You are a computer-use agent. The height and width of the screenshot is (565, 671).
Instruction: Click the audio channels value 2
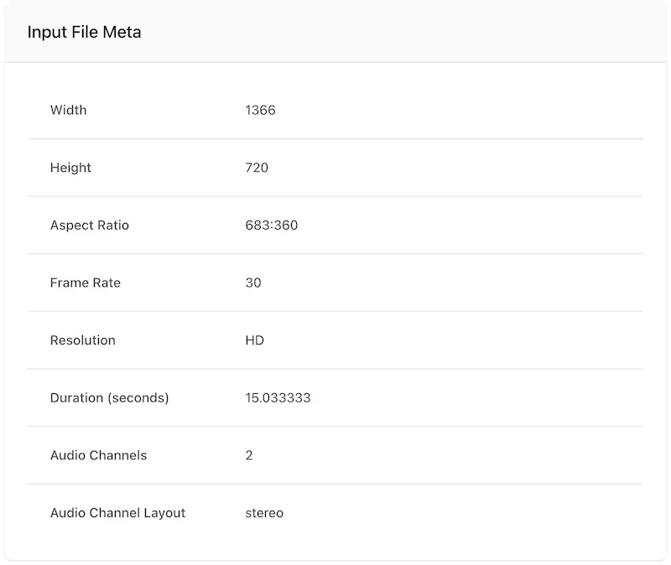pyautogui.click(x=248, y=455)
